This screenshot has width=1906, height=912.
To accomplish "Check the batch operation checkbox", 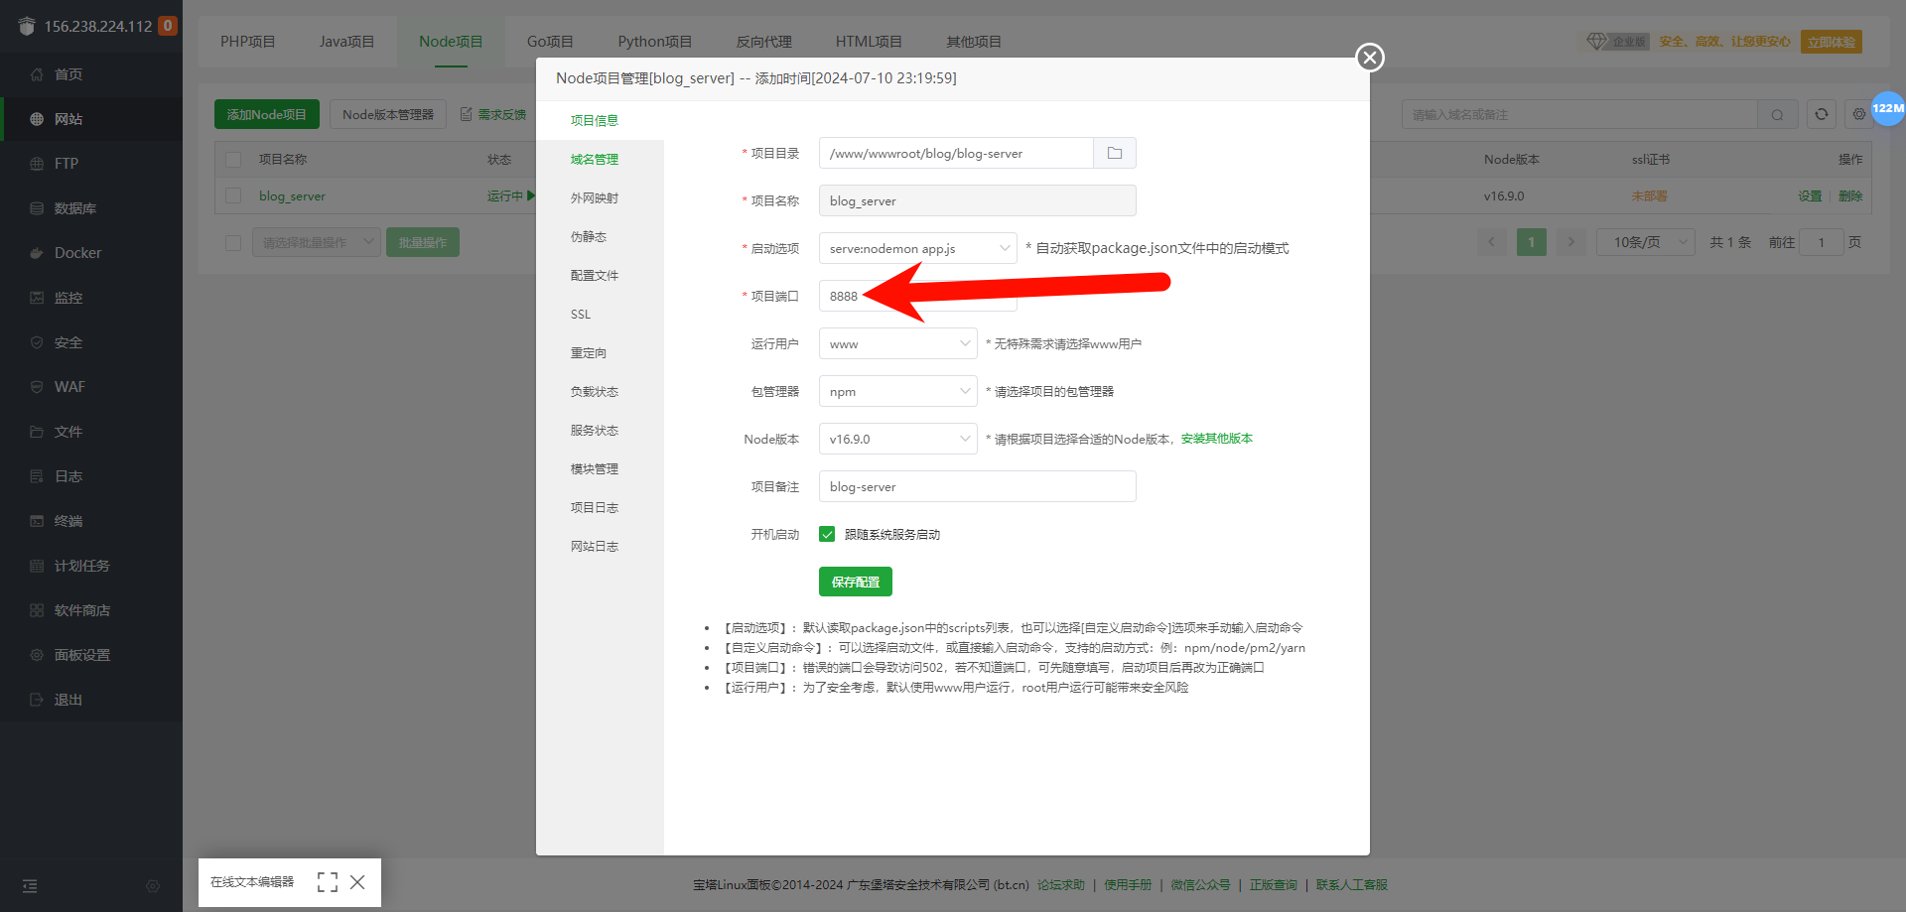I will click(233, 243).
